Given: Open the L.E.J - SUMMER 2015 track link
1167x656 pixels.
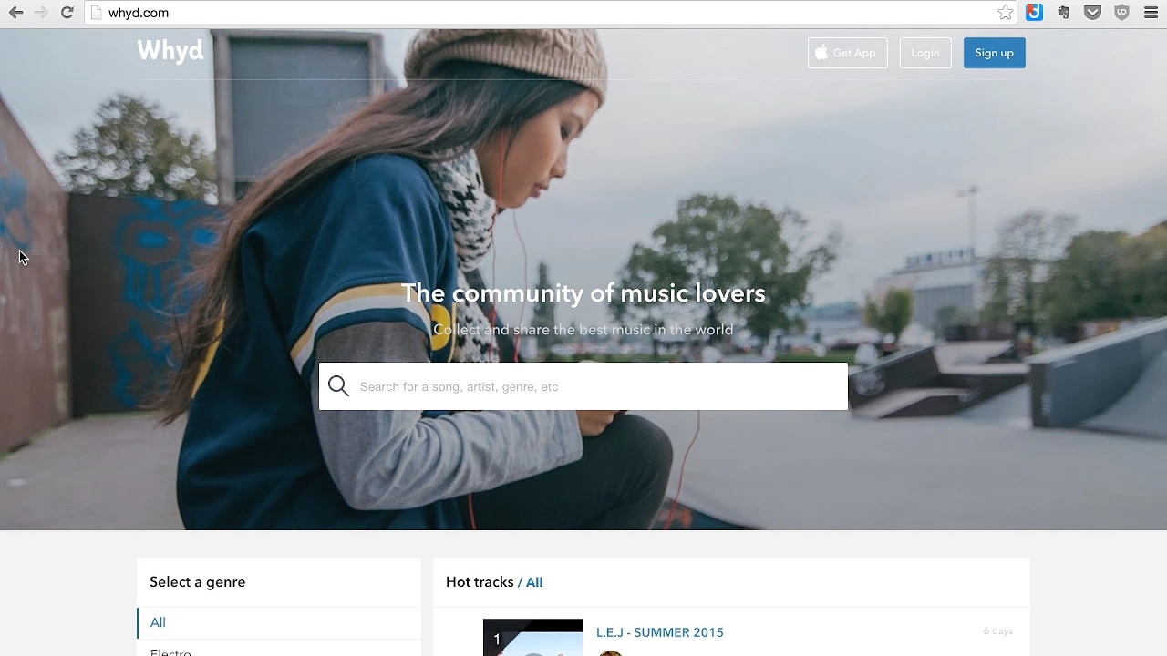Looking at the screenshot, I should [x=660, y=632].
